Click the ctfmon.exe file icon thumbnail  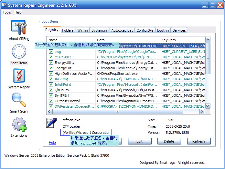coord(51,123)
